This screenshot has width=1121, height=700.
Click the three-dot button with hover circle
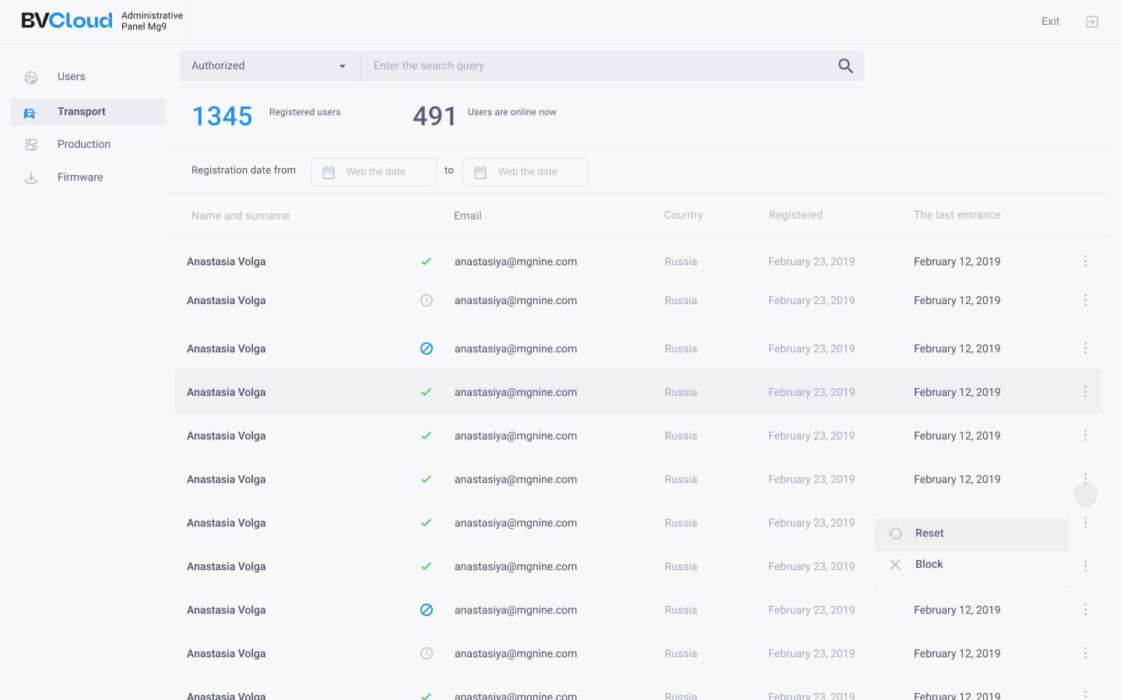click(1085, 479)
